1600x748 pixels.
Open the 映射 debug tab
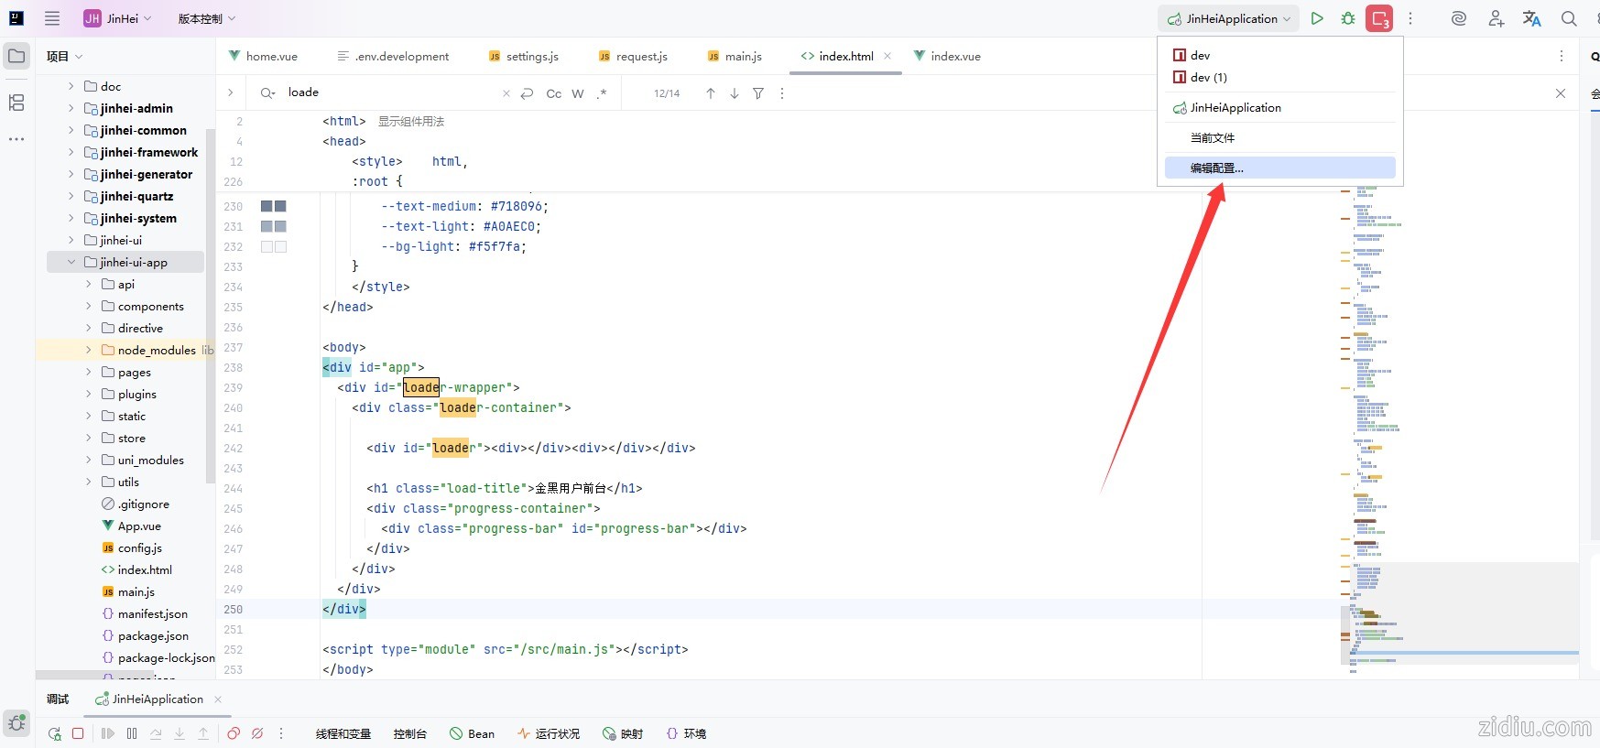point(623,733)
